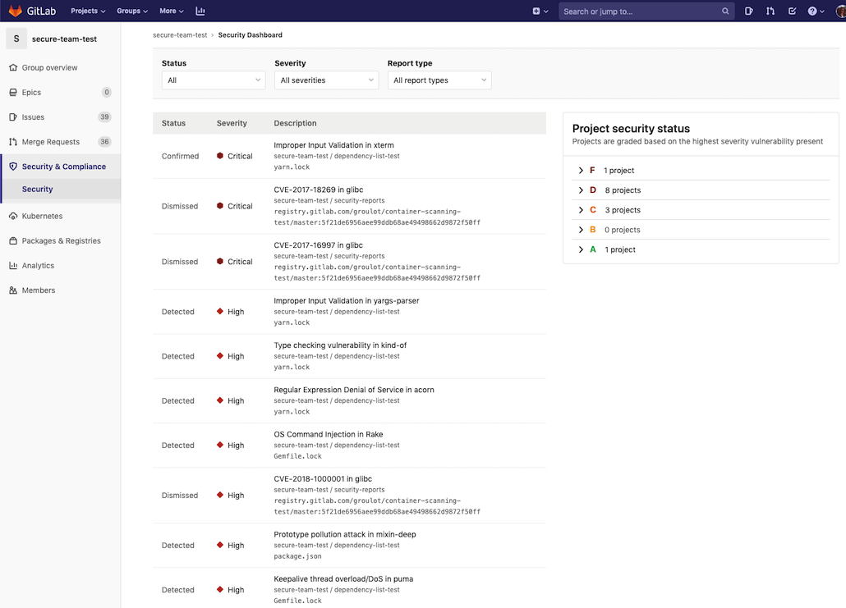Open the Report type dropdown
The height and width of the screenshot is (608, 846).
[x=439, y=80]
